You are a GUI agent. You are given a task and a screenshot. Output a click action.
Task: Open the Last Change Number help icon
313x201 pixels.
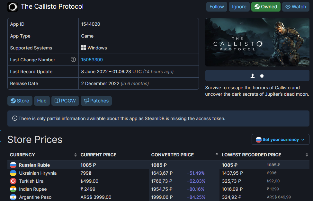click(73, 59)
